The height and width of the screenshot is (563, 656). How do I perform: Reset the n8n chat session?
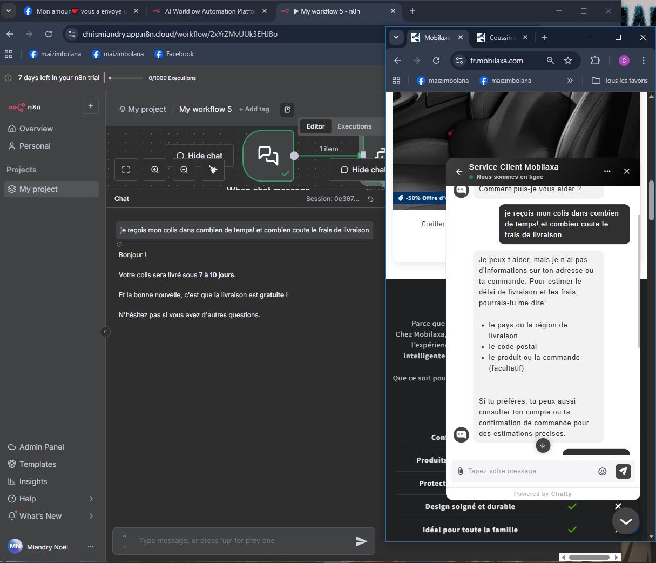[370, 199]
